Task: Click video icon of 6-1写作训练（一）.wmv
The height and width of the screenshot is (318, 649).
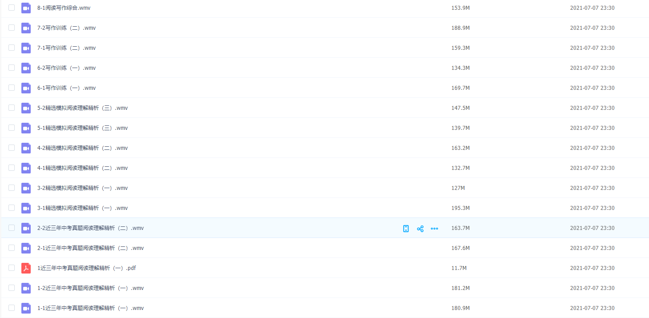Action: pyautogui.click(x=26, y=88)
